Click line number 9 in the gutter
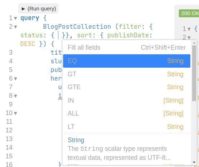The image size is (199, 167). pyautogui.click(x=11, y=104)
